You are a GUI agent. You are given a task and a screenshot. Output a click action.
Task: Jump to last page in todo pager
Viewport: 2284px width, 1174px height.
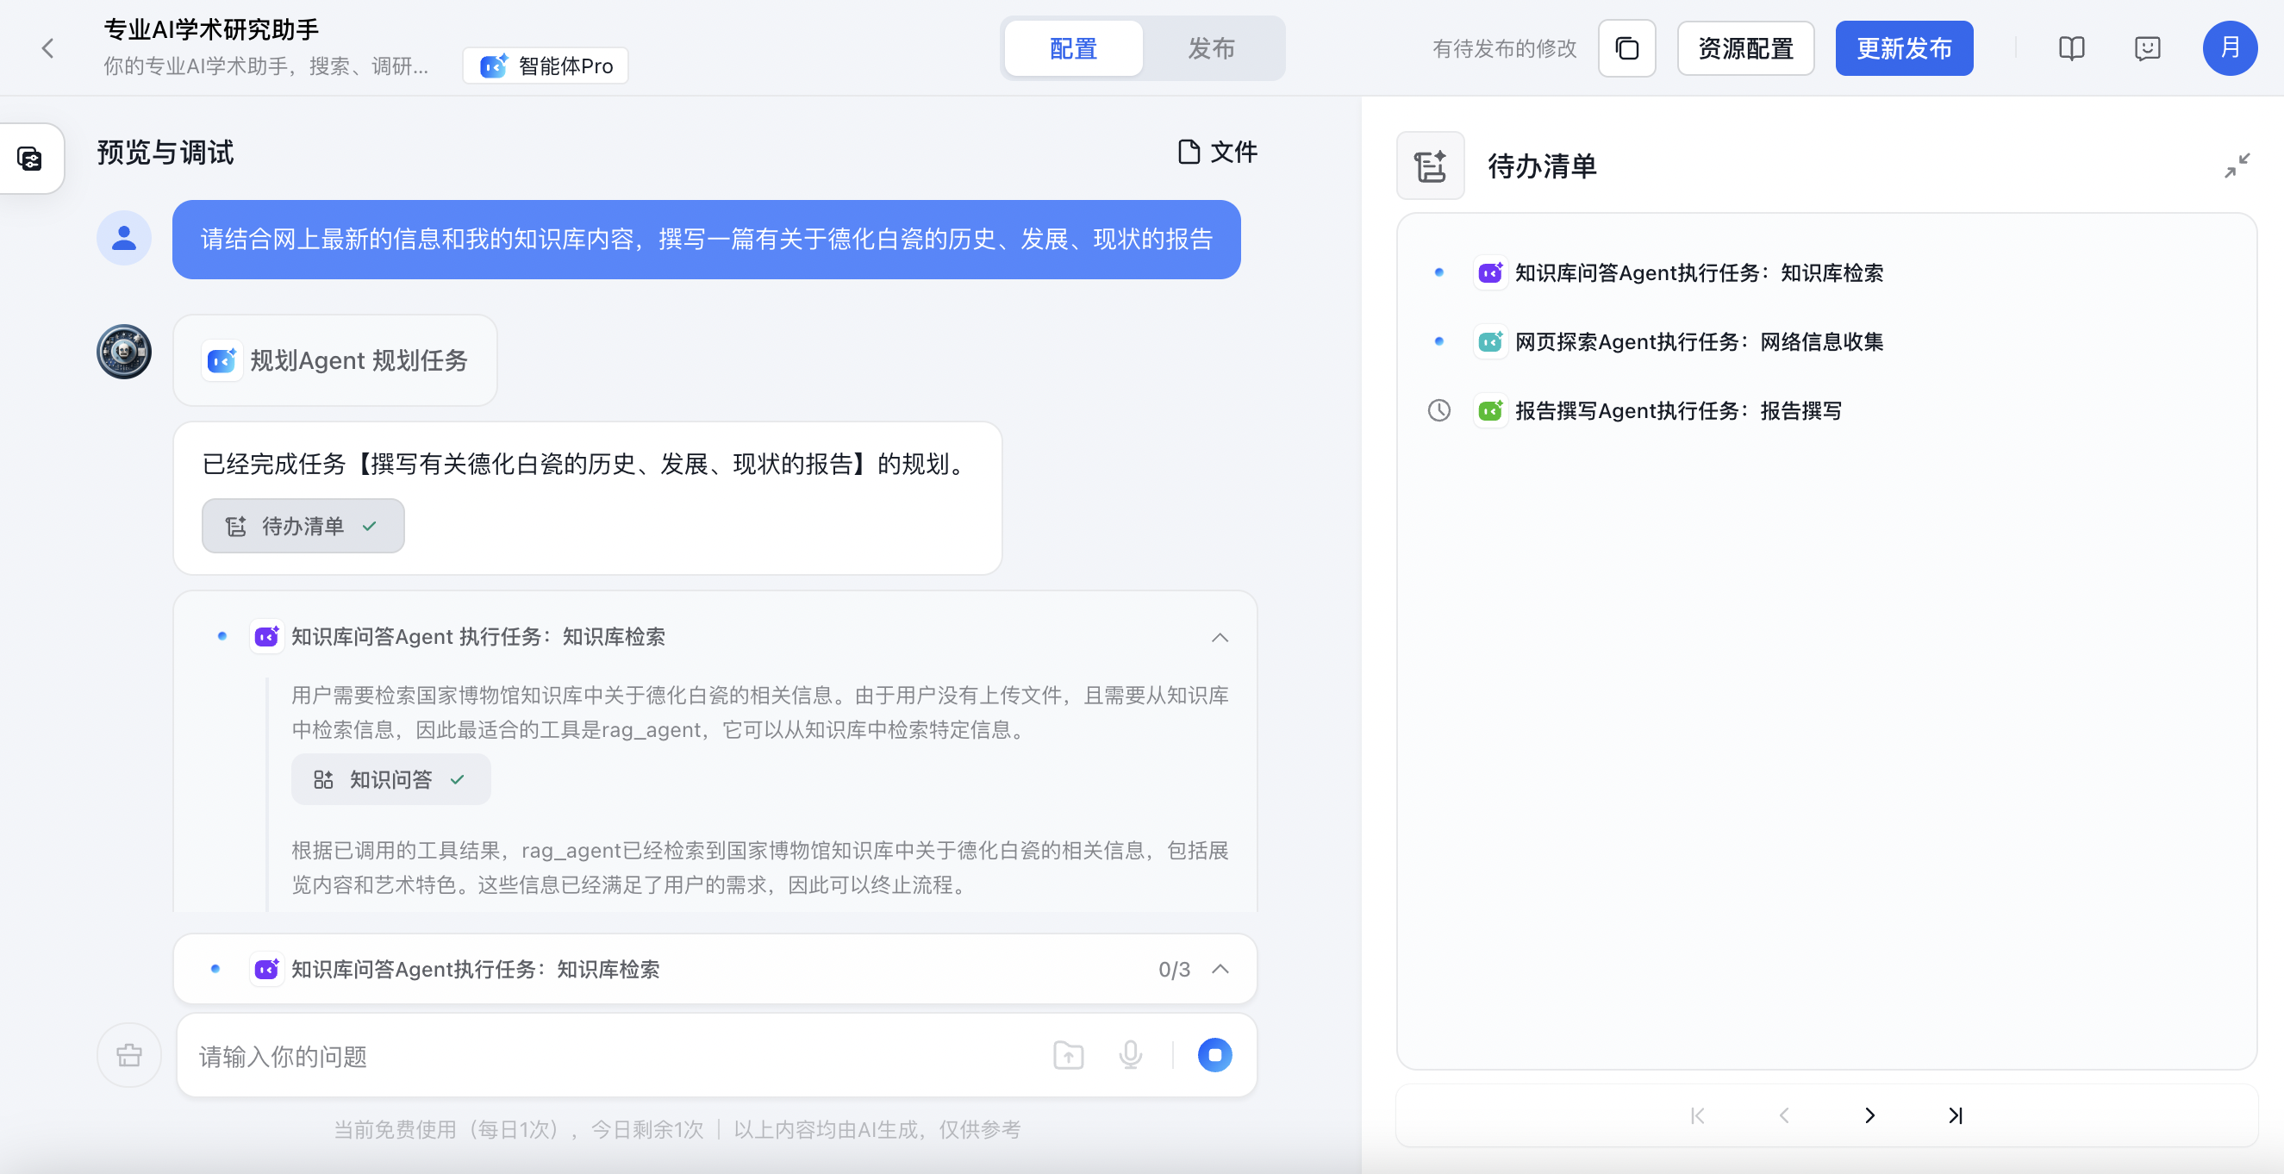(x=1956, y=1115)
